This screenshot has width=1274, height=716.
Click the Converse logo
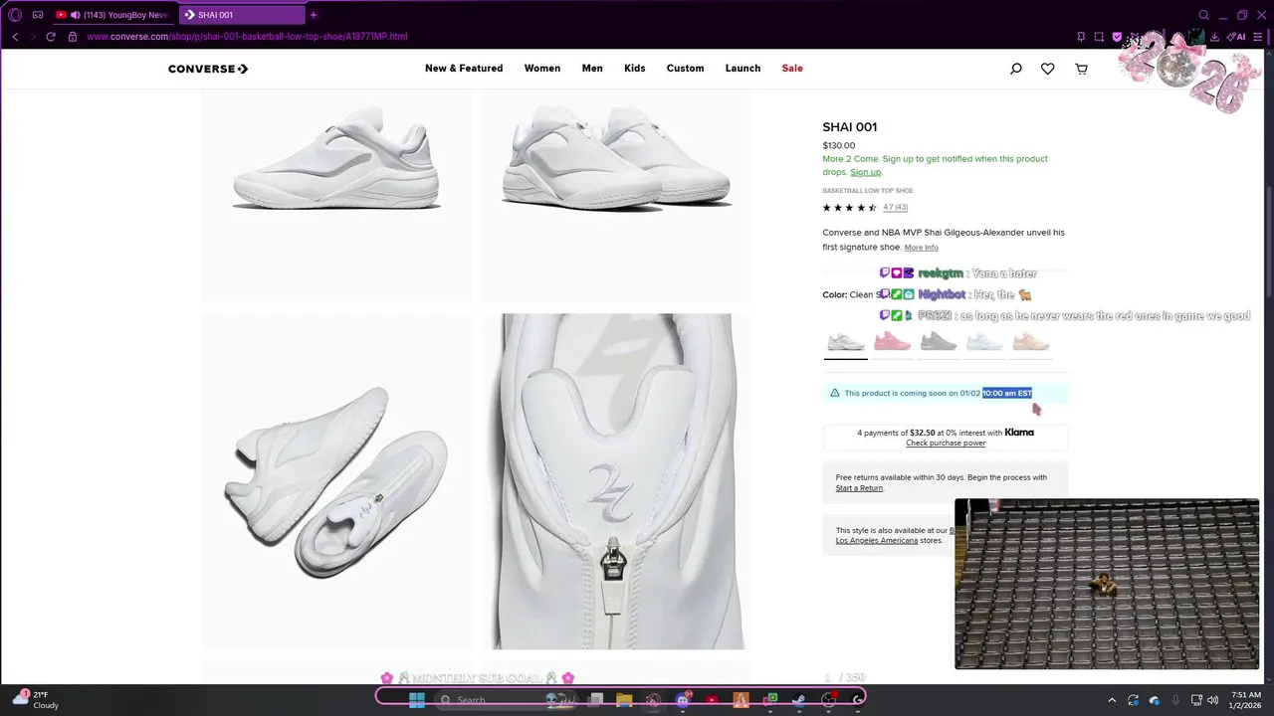click(x=208, y=69)
